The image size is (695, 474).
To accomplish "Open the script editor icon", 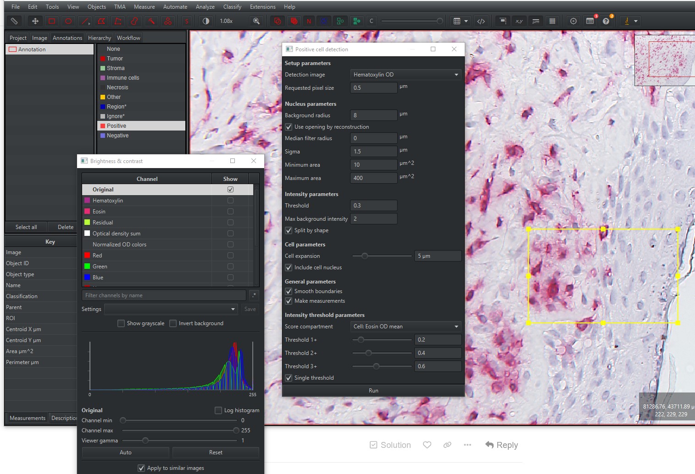I will (x=481, y=21).
